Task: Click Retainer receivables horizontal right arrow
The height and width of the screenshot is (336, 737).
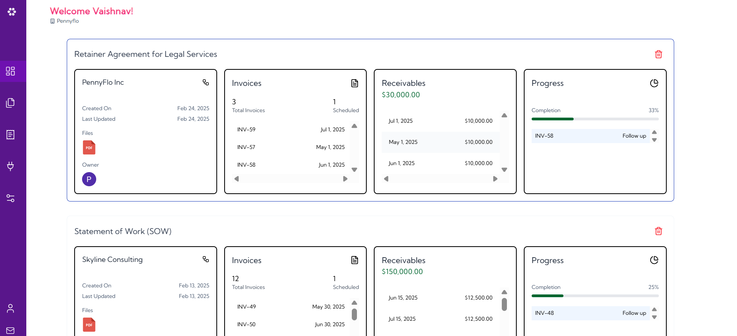Action: (495, 179)
